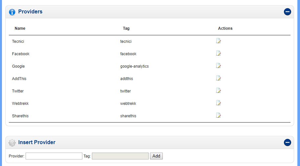Viewport: 300px width, 166px height.
Task: Edit the Webtrekk provider
Action: (218, 103)
